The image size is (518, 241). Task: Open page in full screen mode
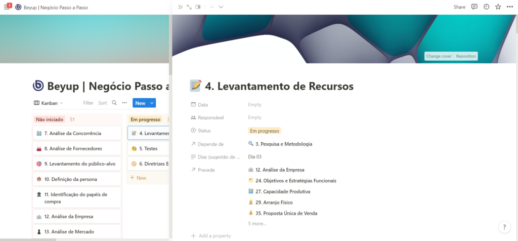pos(189,7)
